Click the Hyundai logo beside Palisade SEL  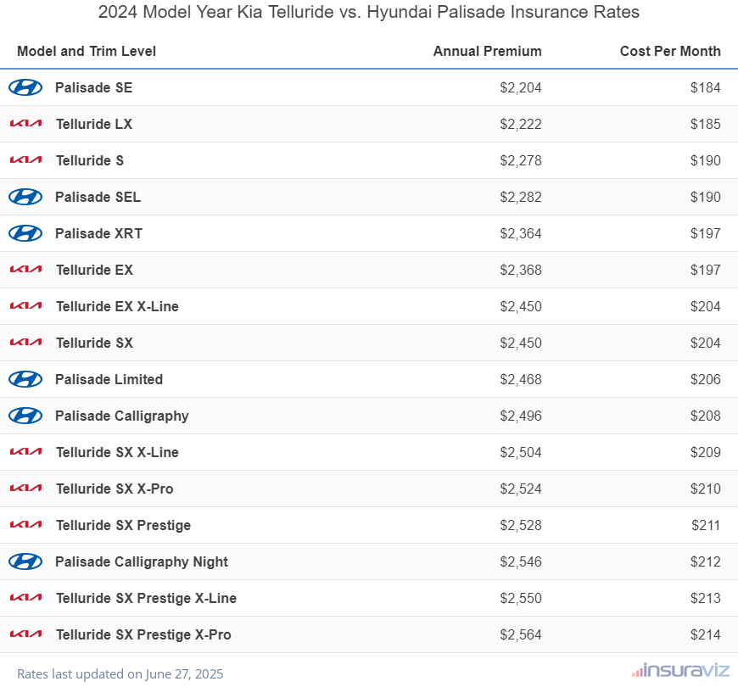click(25, 197)
